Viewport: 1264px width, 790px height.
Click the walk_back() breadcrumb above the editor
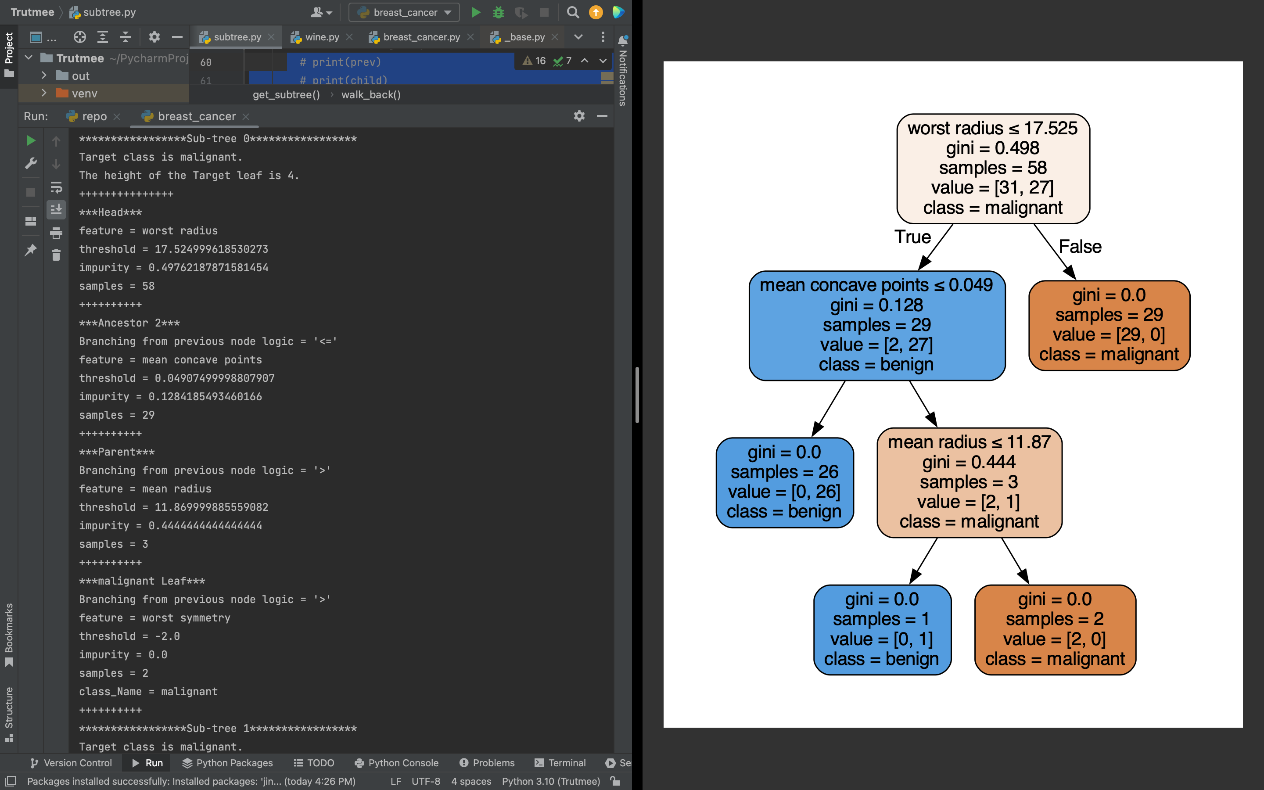point(371,94)
